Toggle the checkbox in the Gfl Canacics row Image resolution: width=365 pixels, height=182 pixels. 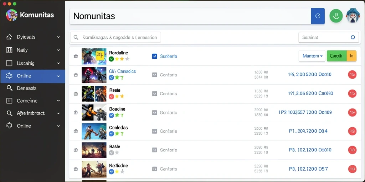[x=154, y=75]
